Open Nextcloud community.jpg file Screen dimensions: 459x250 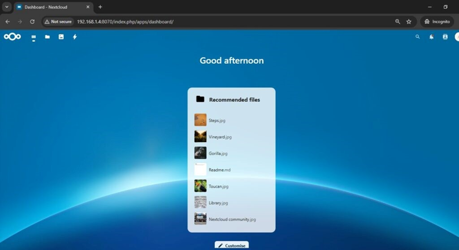232,219
